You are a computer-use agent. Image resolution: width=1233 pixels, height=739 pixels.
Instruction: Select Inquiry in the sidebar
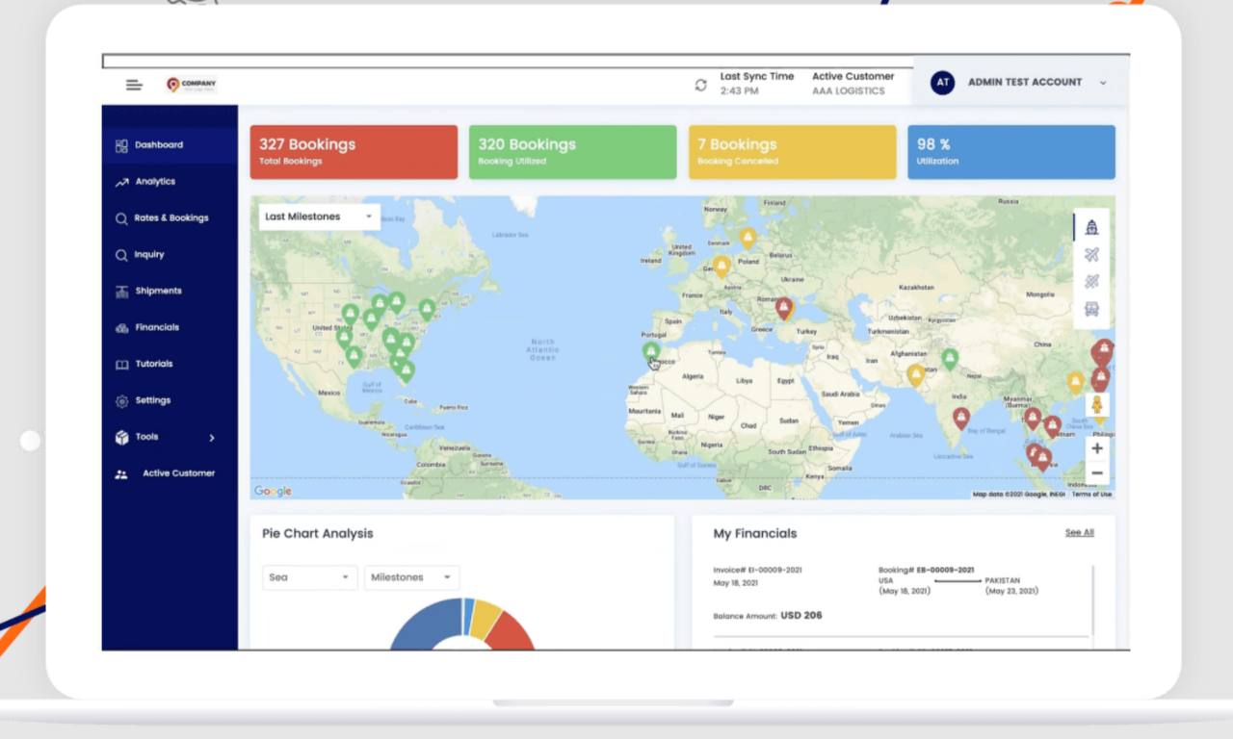tap(170, 255)
